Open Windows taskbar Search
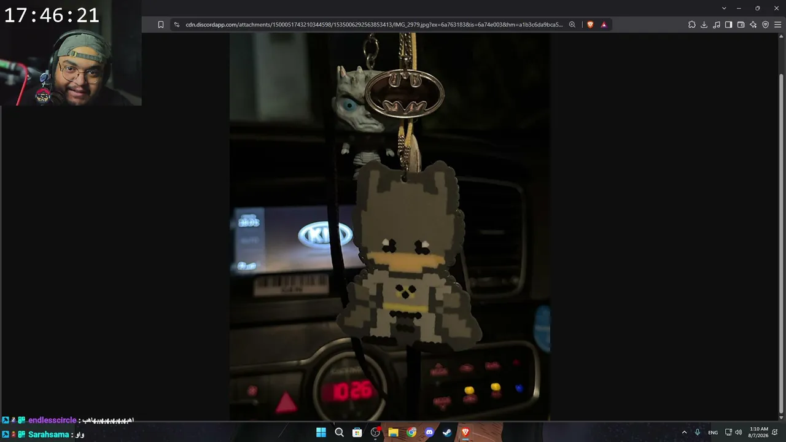 pos(339,433)
